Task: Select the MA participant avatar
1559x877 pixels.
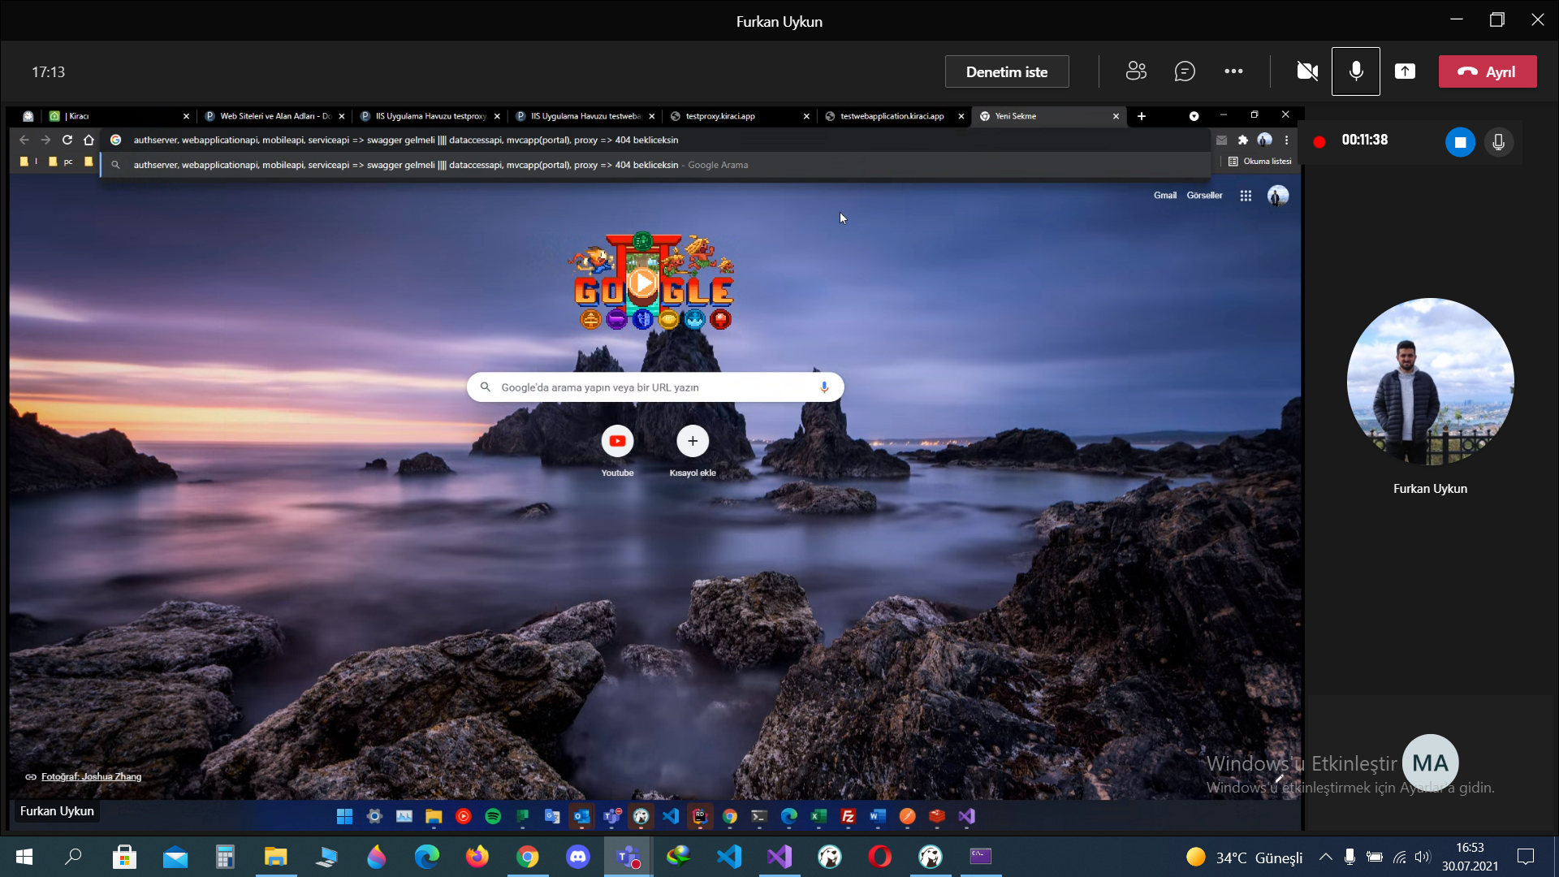Action: pos(1430,763)
